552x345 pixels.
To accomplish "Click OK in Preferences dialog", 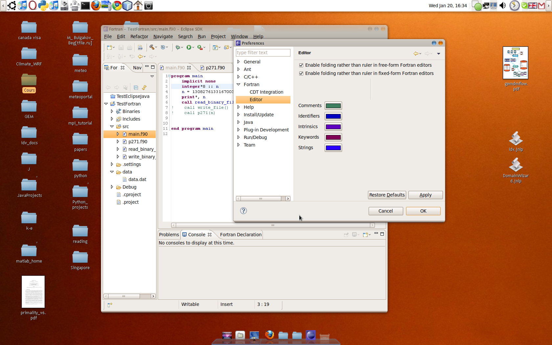I will pyautogui.click(x=423, y=211).
